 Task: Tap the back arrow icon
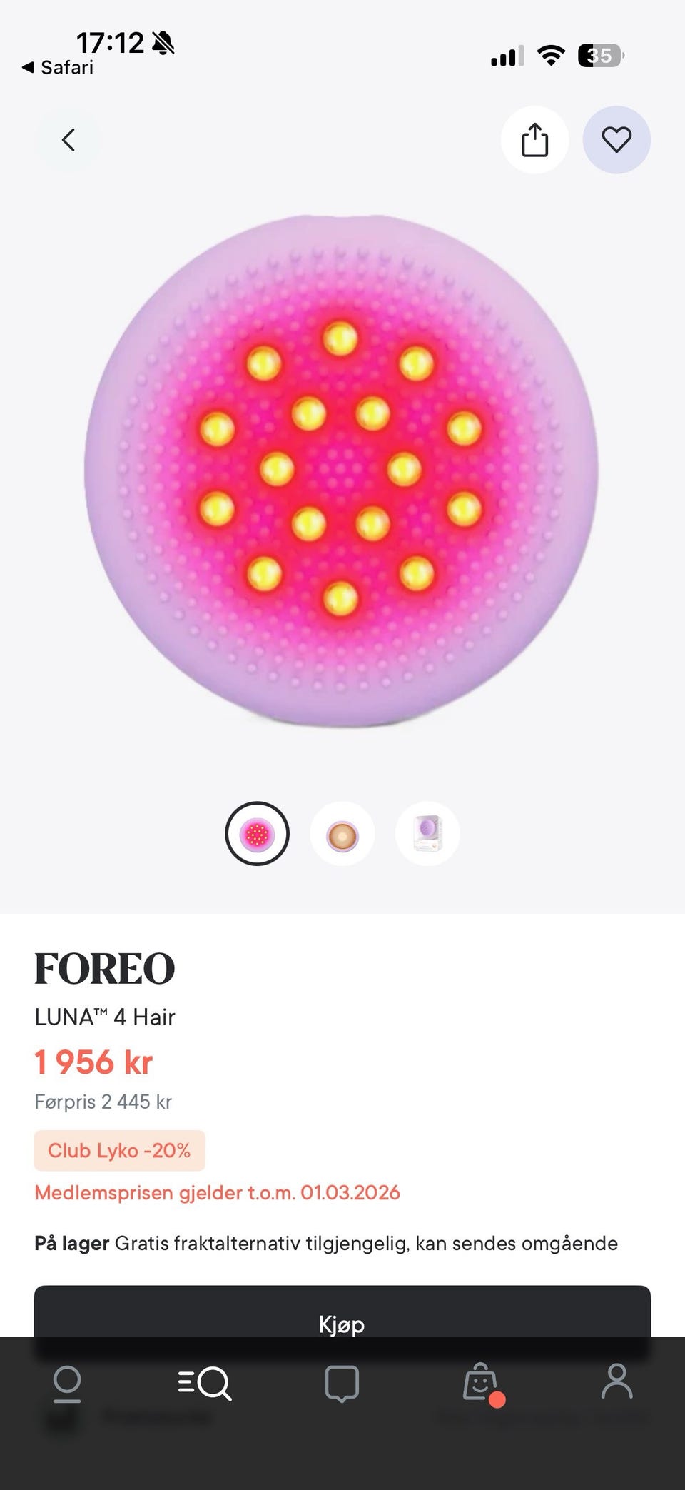coord(68,140)
